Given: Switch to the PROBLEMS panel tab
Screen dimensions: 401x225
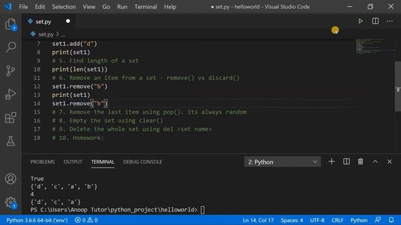Looking at the screenshot, I should tap(43, 162).
